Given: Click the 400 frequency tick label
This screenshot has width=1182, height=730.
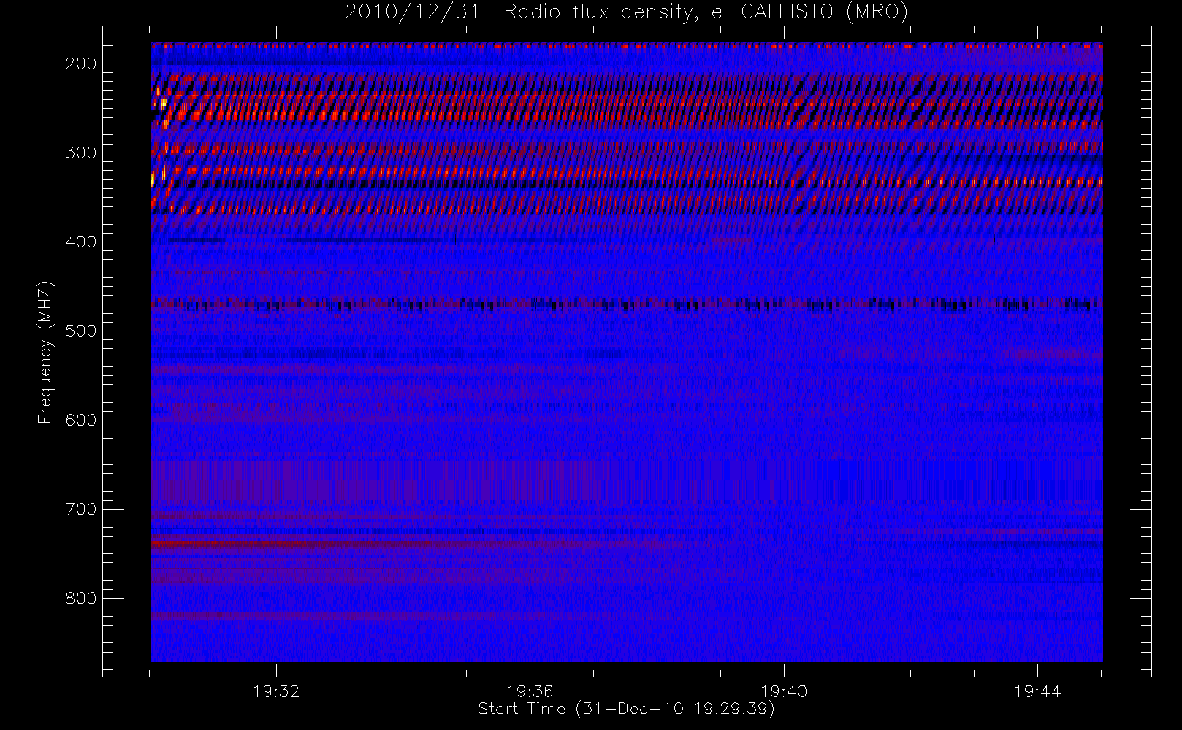Looking at the screenshot, I should click(80, 242).
